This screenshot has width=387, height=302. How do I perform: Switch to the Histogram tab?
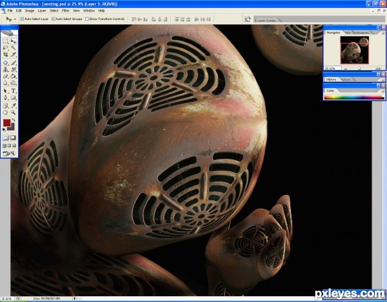362,33
